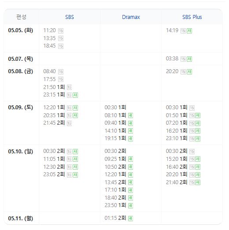229x230 pixels.
Task: Click the Dramax 09:25 1회 entry
Action: tap(115, 159)
